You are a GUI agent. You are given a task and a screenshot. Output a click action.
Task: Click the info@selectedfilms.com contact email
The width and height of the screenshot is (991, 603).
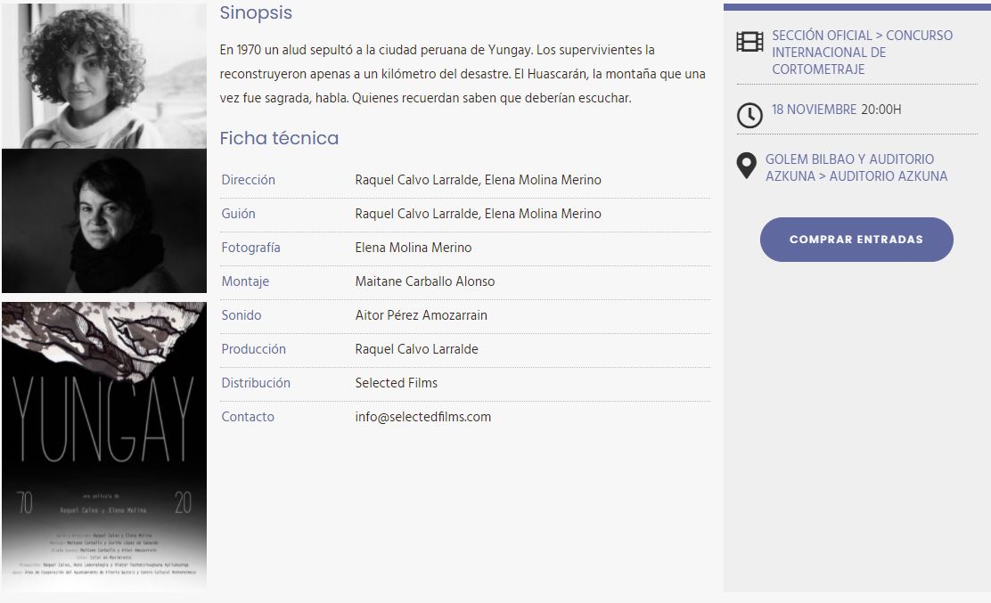[422, 417]
